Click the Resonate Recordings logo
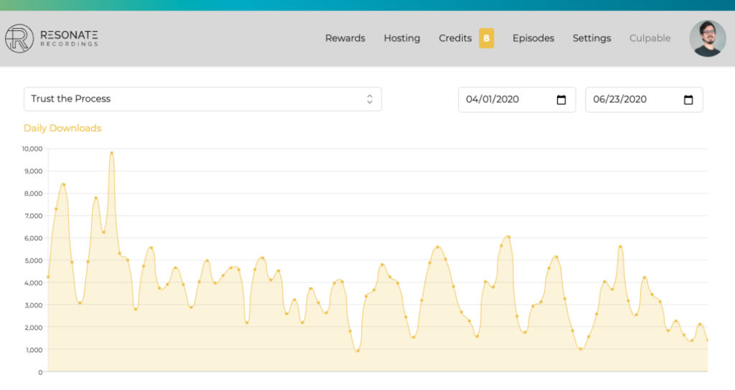The image size is (735, 390). tap(52, 39)
